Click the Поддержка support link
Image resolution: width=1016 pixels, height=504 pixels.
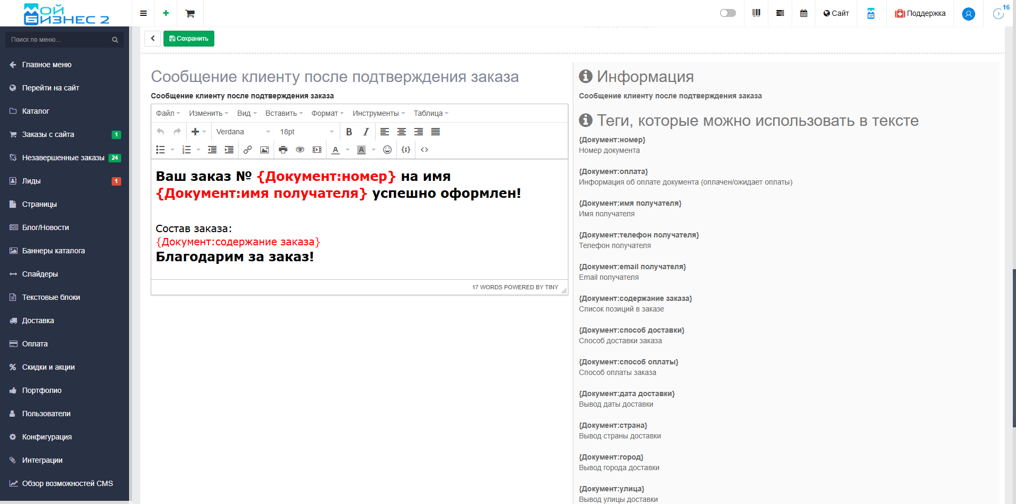click(920, 13)
